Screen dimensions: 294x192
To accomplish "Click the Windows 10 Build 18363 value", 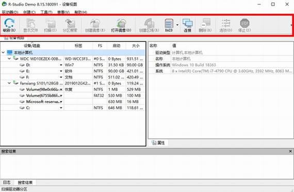I will coord(194,65).
